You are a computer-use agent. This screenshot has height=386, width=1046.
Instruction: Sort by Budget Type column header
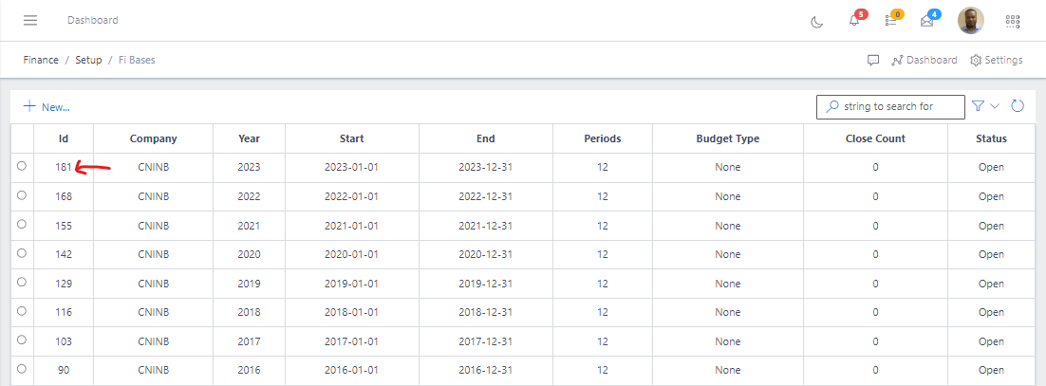pyautogui.click(x=728, y=138)
